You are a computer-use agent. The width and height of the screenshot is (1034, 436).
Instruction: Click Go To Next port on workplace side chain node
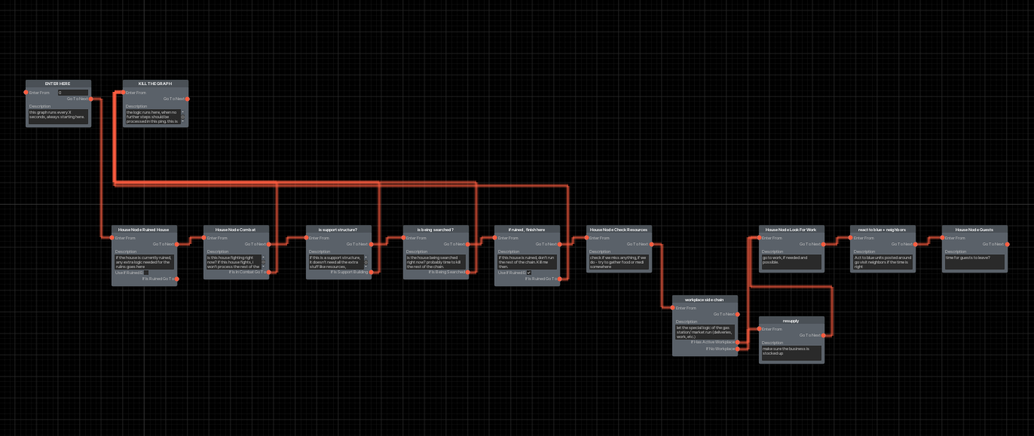[x=738, y=314]
